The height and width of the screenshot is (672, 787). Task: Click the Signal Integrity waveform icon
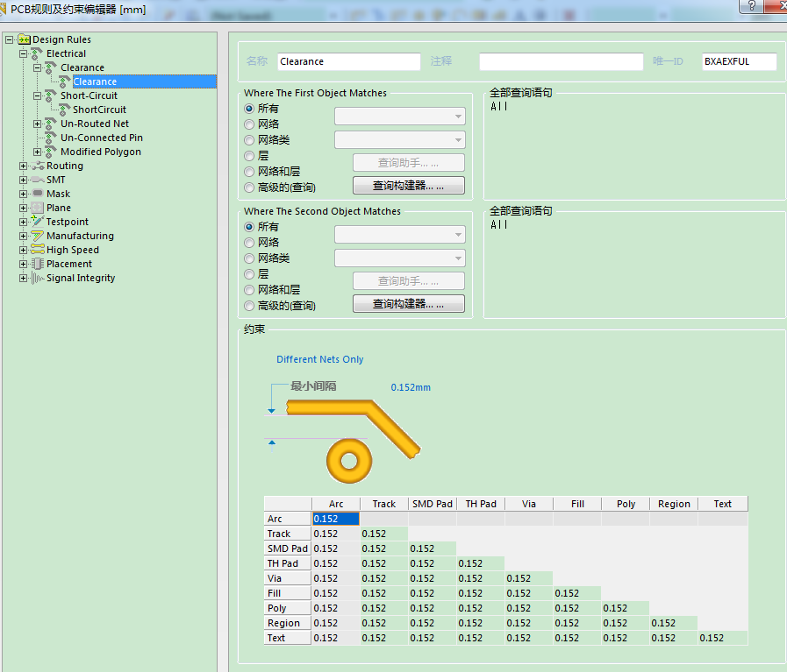click(38, 278)
